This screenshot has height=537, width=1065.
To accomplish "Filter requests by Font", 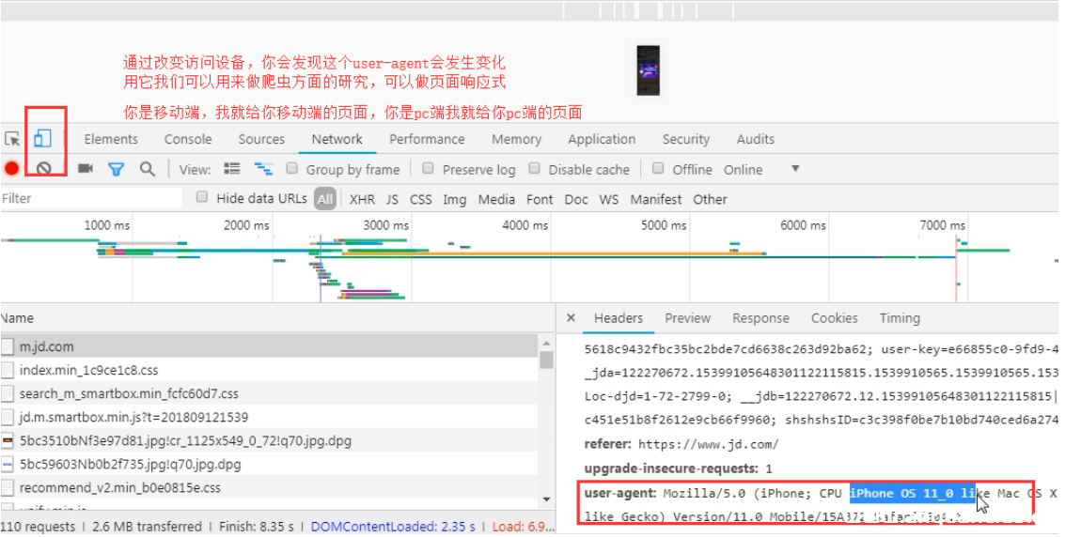I will click(x=540, y=199).
